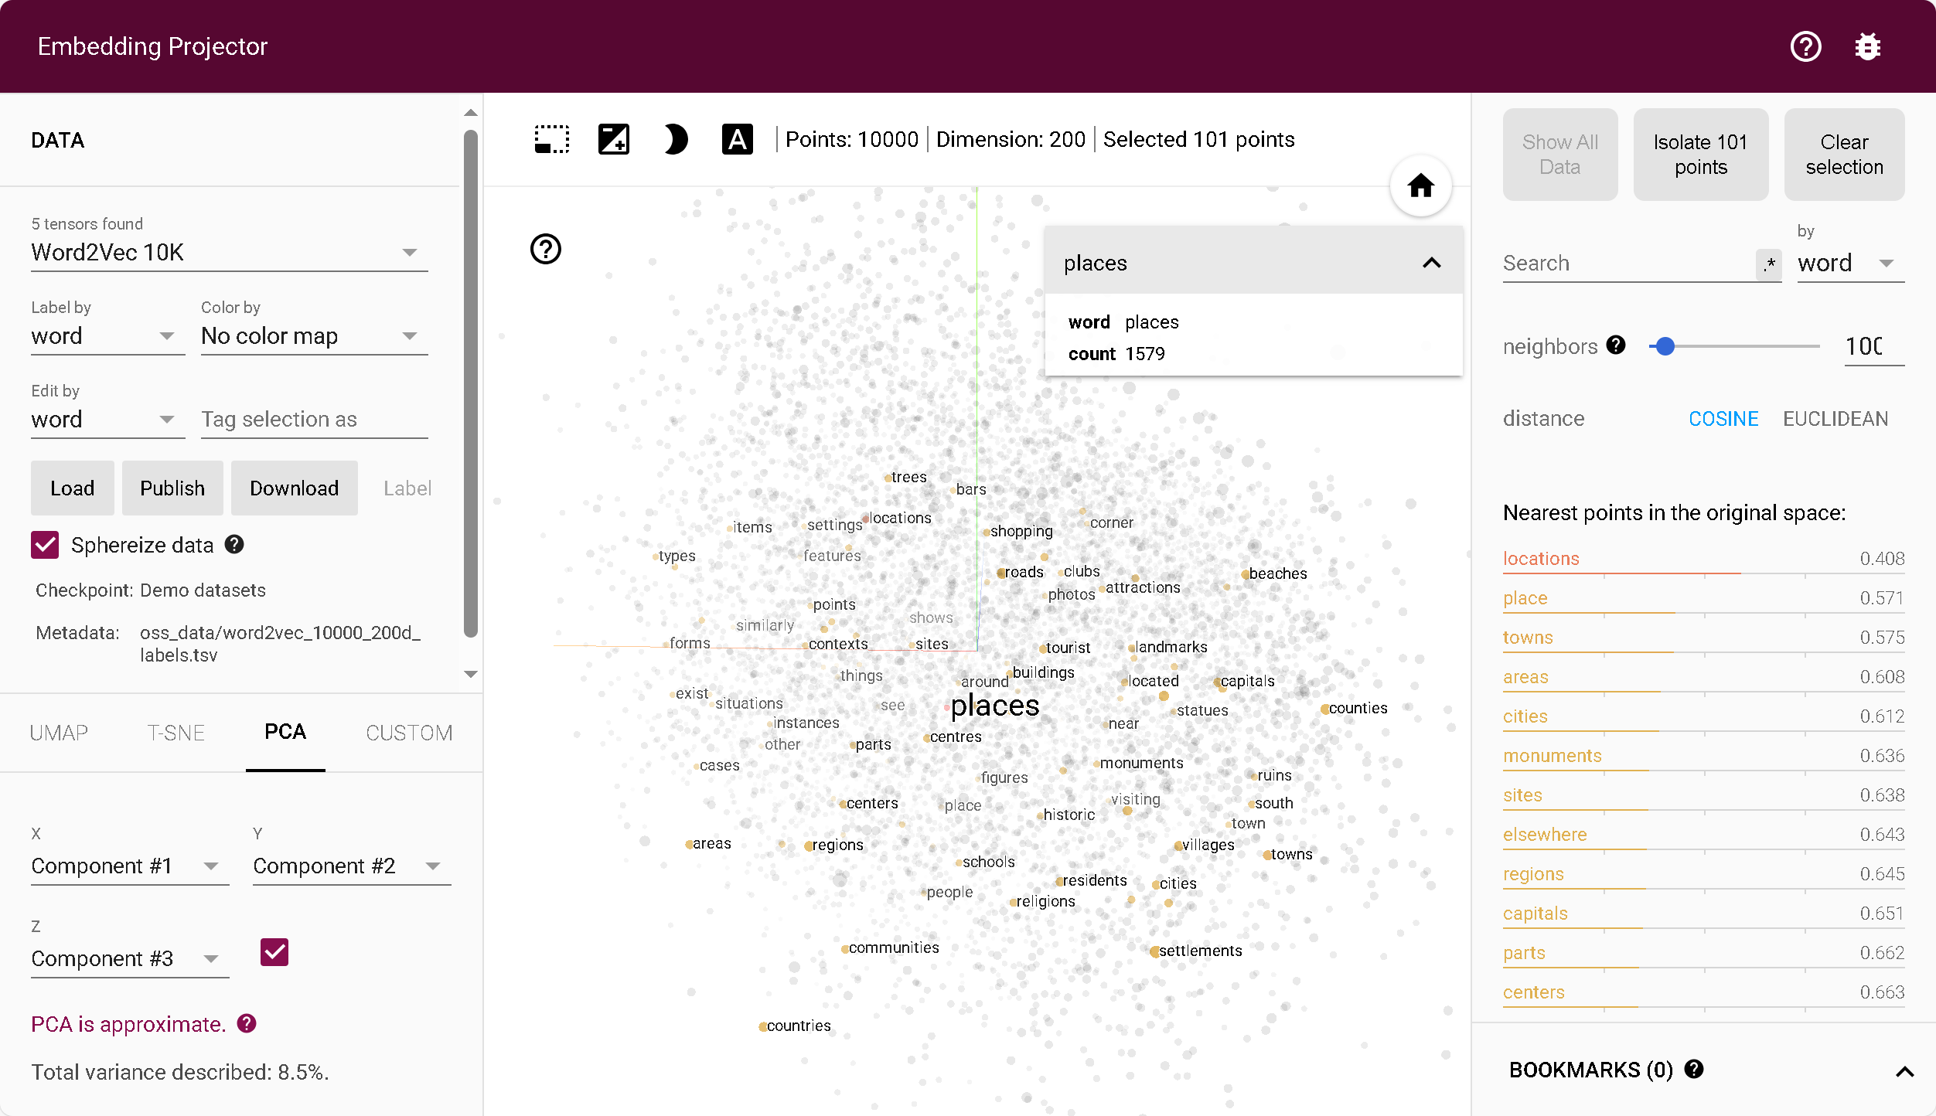
Task: Reset view with the home icon
Action: pos(1420,186)
